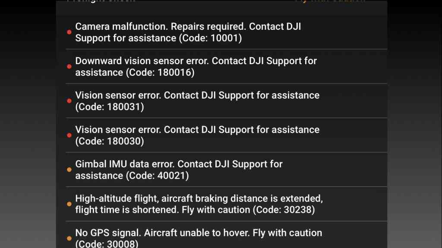Click orange dot beside No GPS signal warning

(x=69, y=239)
